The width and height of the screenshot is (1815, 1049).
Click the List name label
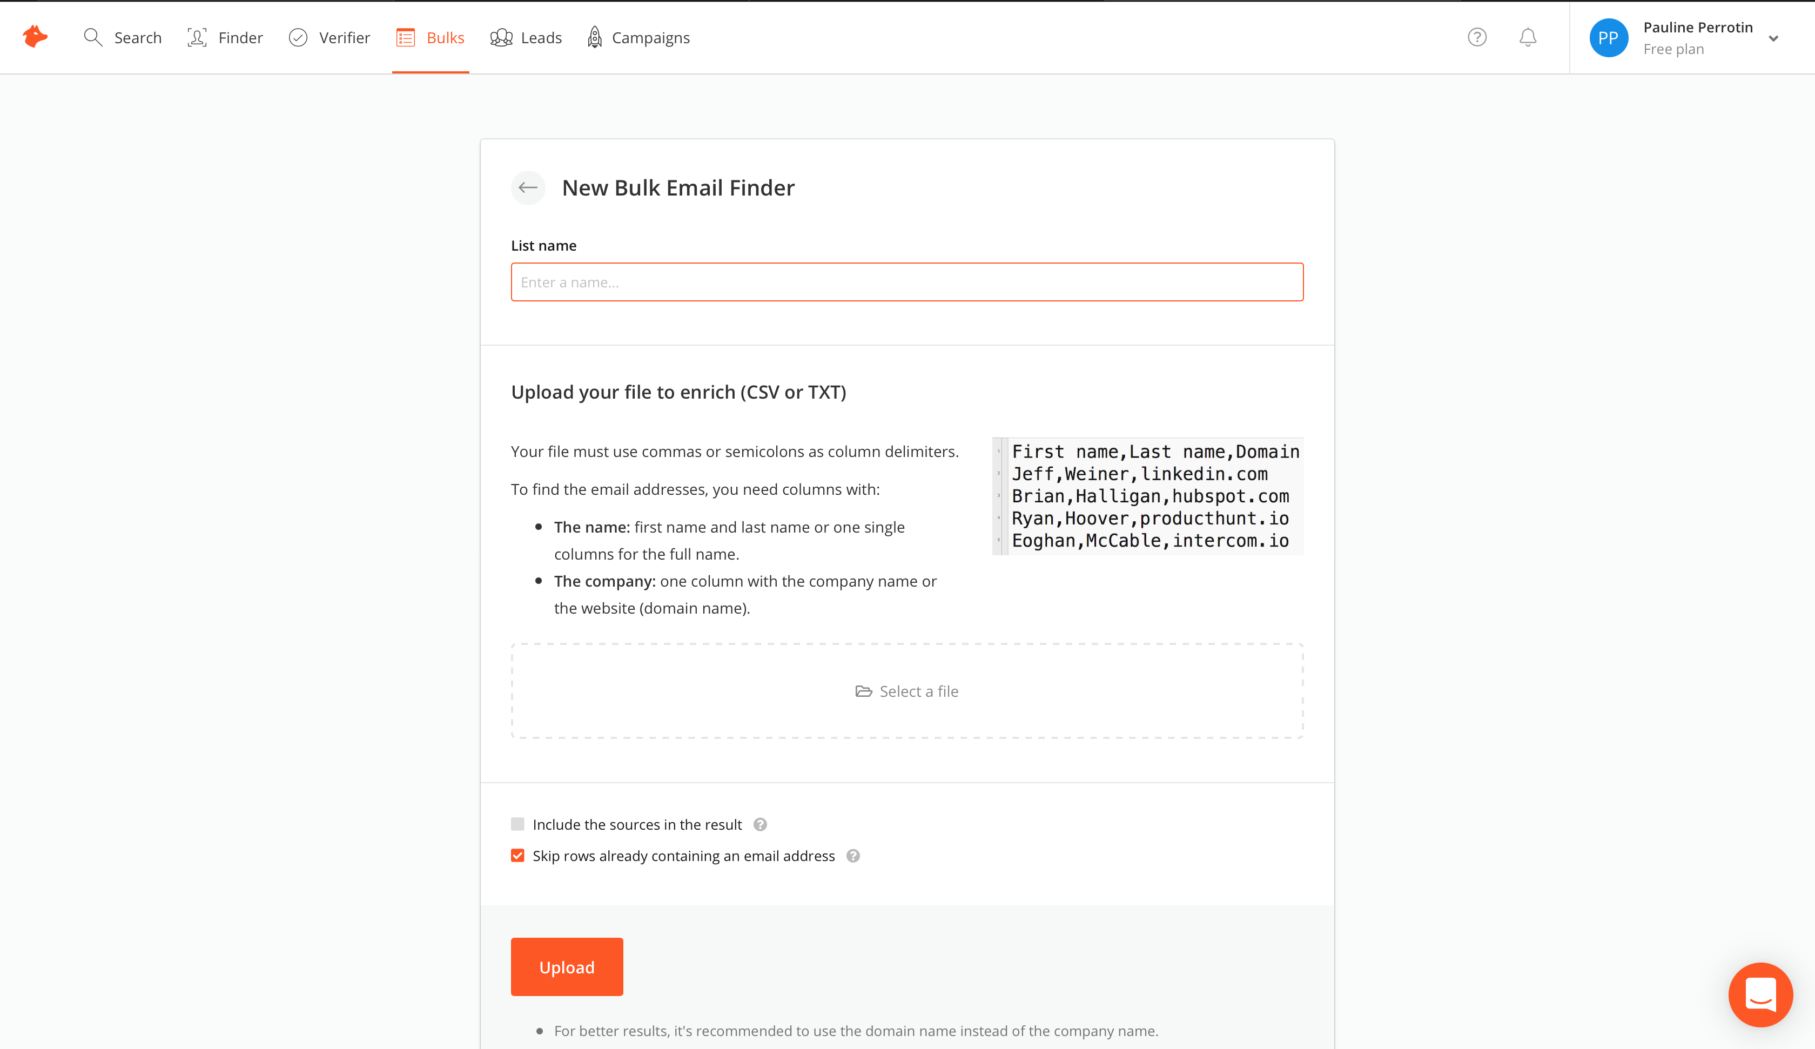(x=544, y=246)
